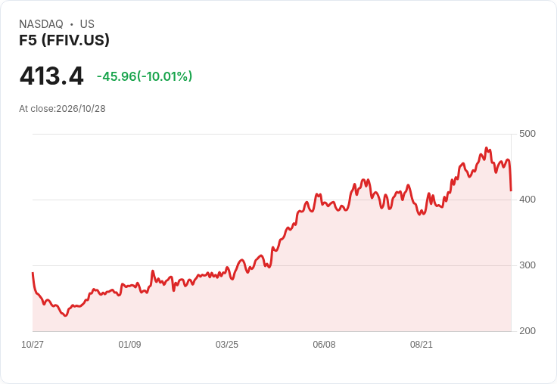Click the 400 y-axis label
Screen dimensions: 557x384
pos(527,200)
